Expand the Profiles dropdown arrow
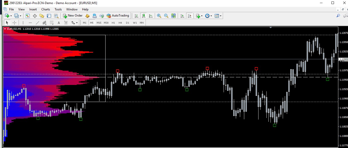 [21, 16]
